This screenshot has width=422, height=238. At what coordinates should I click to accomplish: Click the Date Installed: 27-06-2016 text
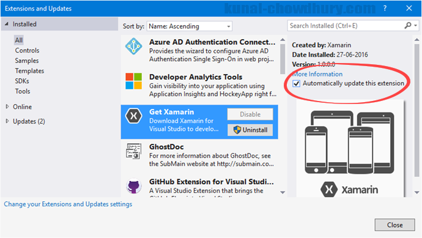(330, 54)
